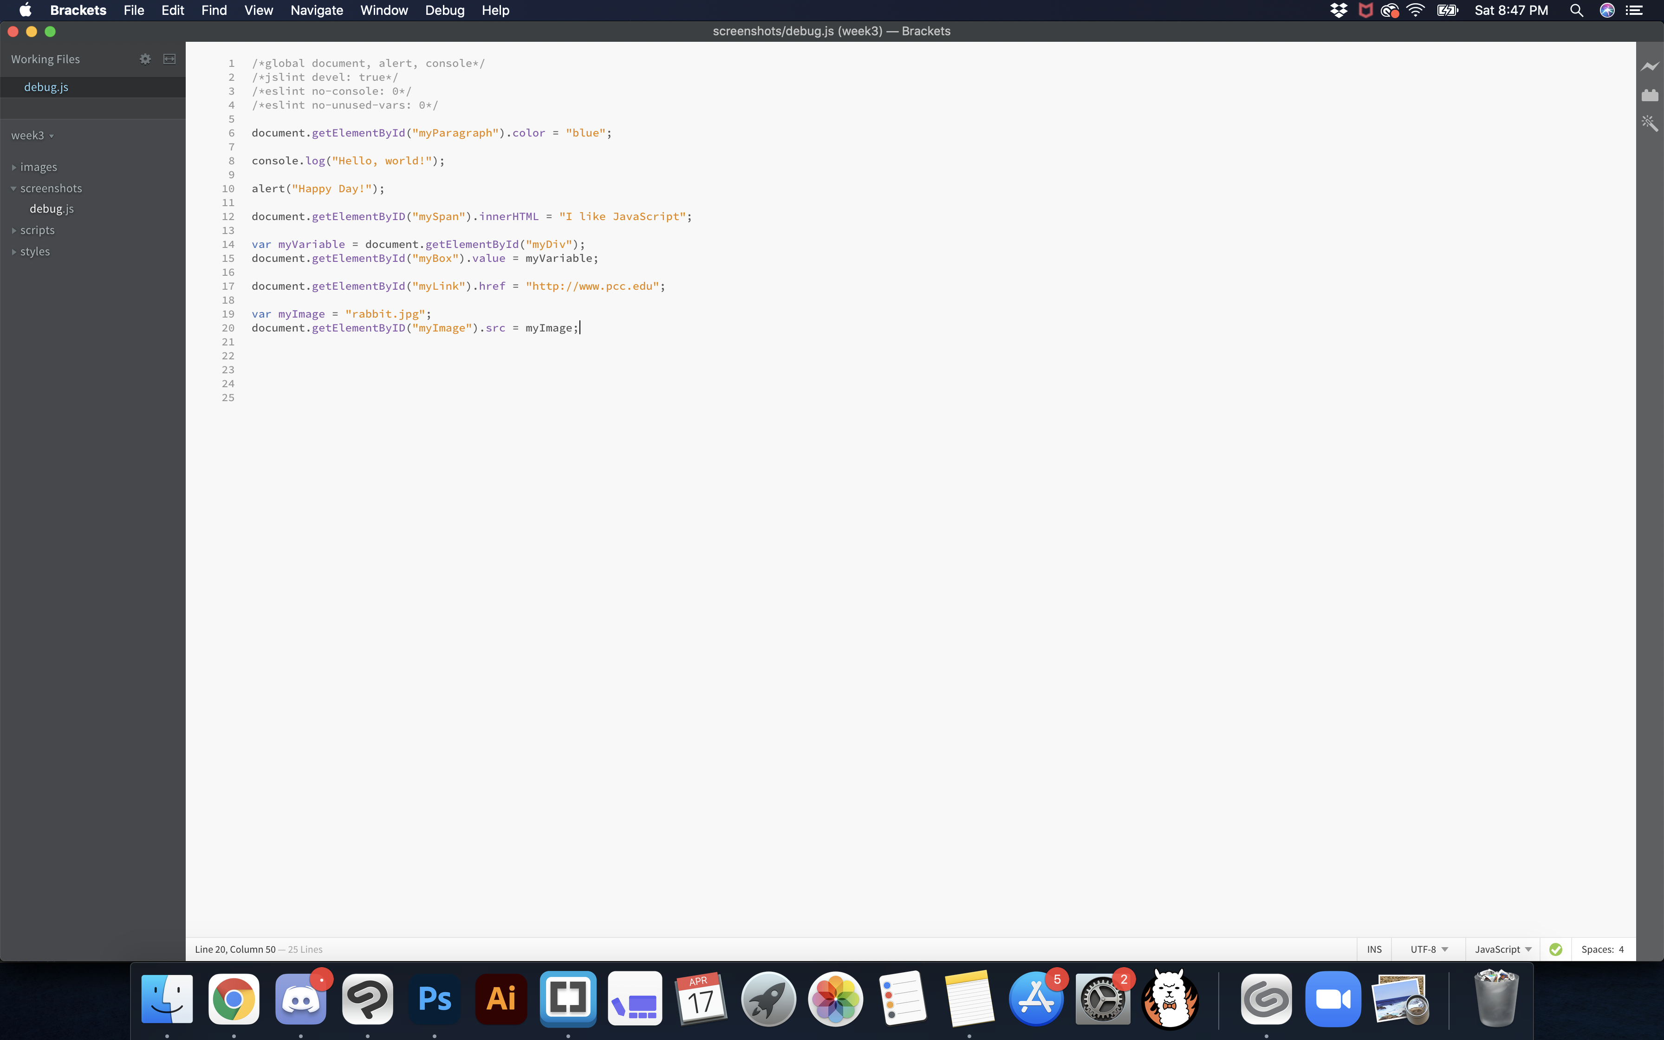1664x1040 pixels.
Task: Open Working Files gear settings
Action: coord(145,59)
